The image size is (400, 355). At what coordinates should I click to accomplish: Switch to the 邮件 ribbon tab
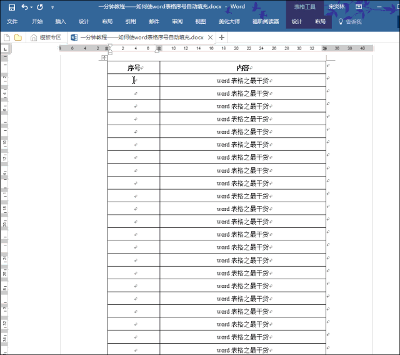[x=154, y=21]
